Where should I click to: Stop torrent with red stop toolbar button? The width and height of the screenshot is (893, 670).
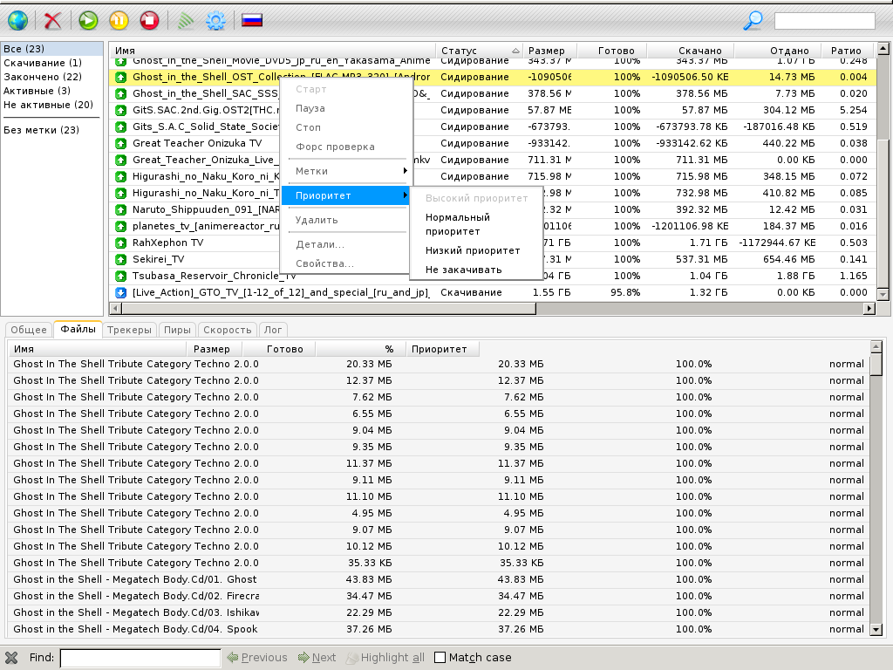[x=149, y=21]
